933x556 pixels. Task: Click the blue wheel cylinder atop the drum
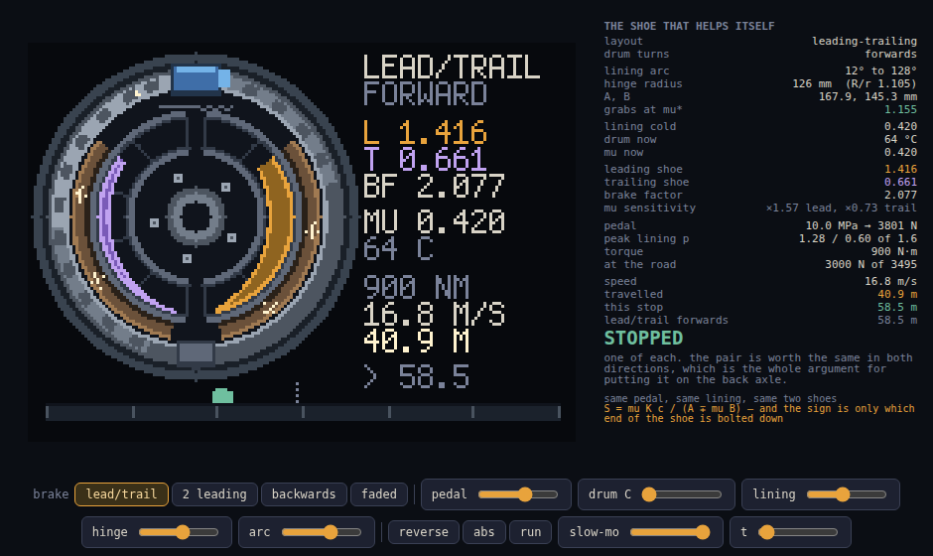click(x=201, y=79)
